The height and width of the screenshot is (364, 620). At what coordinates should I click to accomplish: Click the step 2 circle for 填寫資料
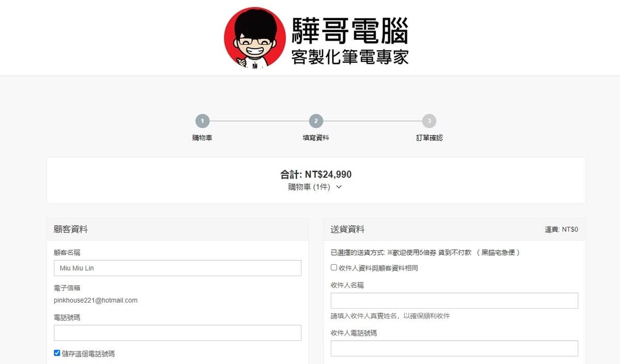(x=316, y=121)
